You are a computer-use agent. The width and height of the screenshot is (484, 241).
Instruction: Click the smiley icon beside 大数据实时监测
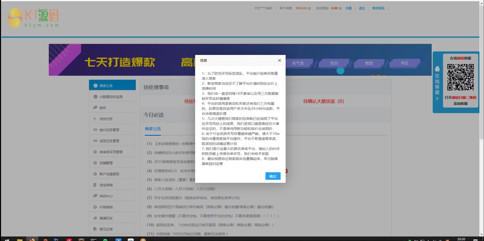coord(95,96)
